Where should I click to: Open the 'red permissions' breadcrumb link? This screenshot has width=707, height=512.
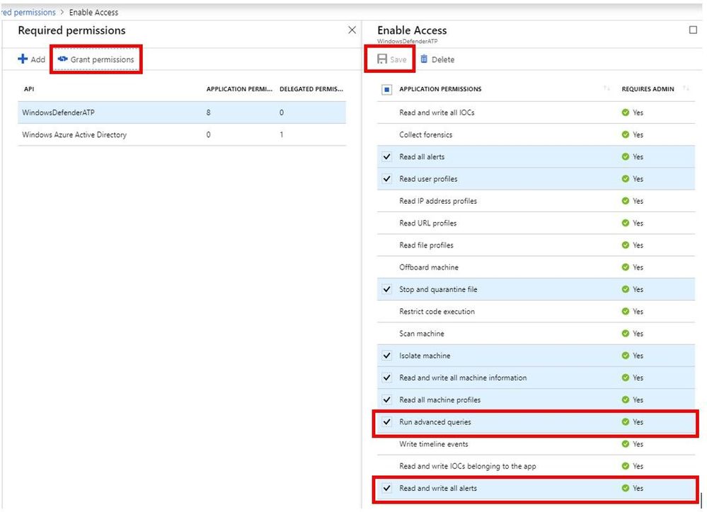coord(28,12)
